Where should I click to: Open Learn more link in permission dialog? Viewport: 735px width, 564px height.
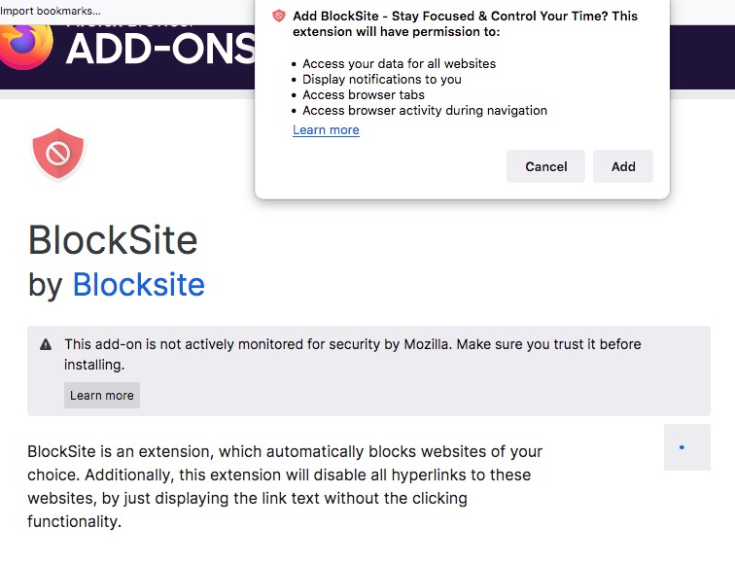pyautogui.click(x=326, y=130)
